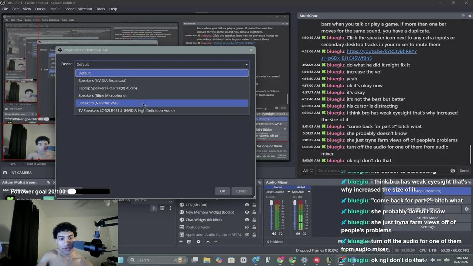Screen dimensions: 473x266
Task: Choose Speakers (Nahimic VAD) device
Action: pos(162,103)
